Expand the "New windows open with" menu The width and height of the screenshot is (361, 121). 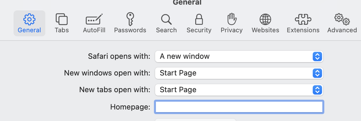click(234, 73)
